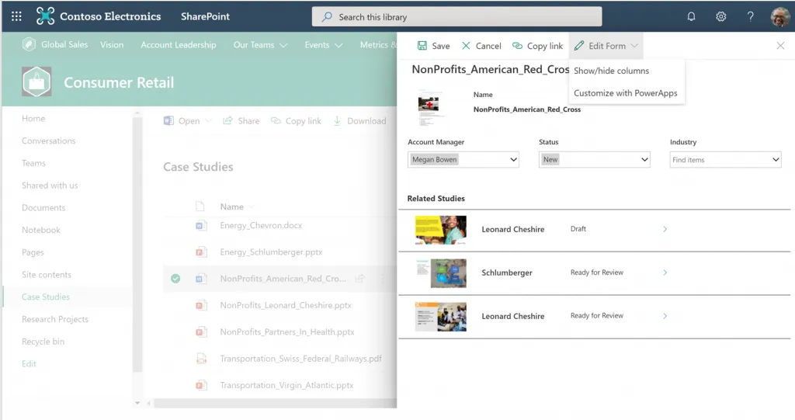Click Notebook in left navigation
Image resolution: width=795 pixels, height=420 pixels.
pos(41,230)
